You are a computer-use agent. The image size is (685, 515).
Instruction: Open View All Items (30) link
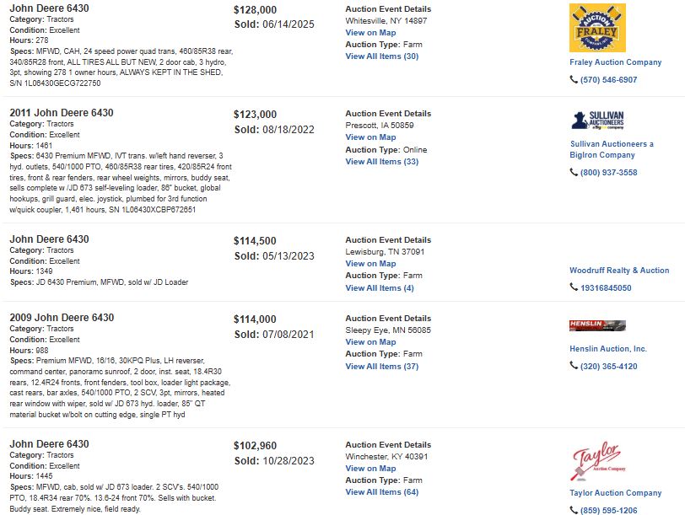pyautogui.click(x=382, y=56)
